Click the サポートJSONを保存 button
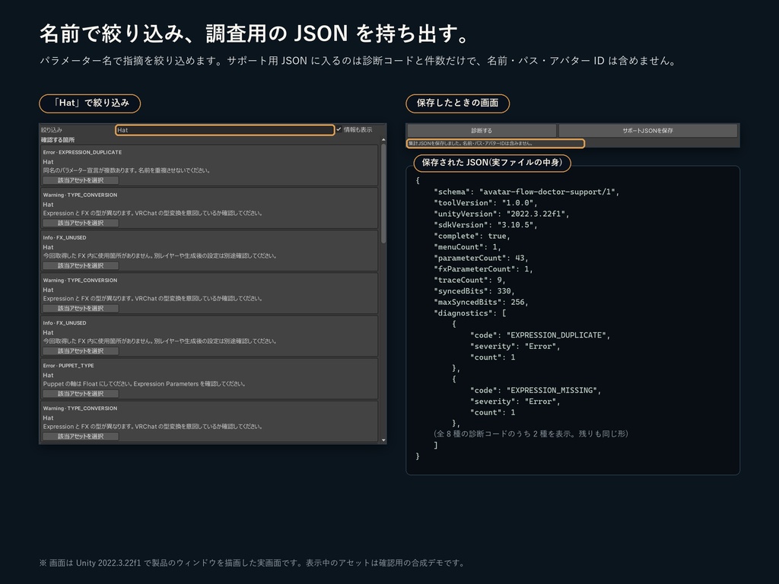 (x=648, y=131)
